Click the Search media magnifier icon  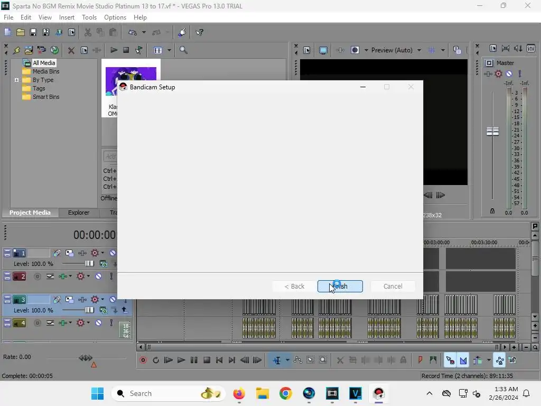click(x=183, y=50)
